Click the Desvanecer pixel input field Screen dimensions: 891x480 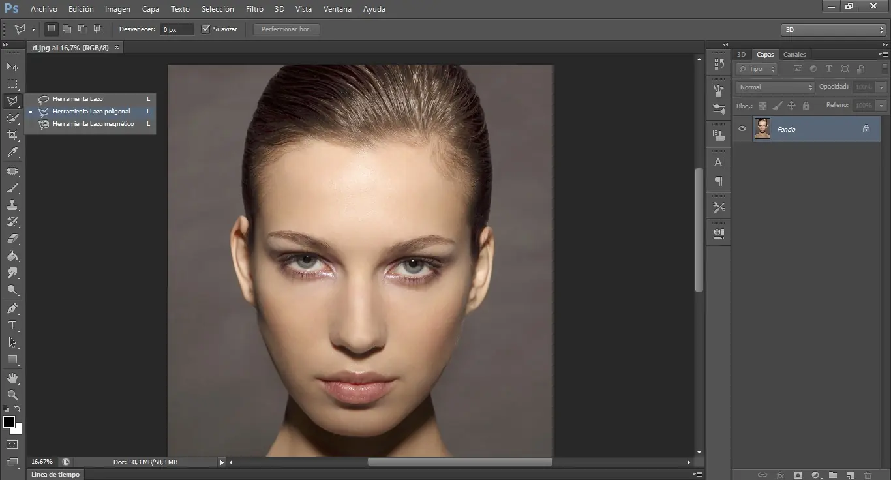tap(177, 29)
